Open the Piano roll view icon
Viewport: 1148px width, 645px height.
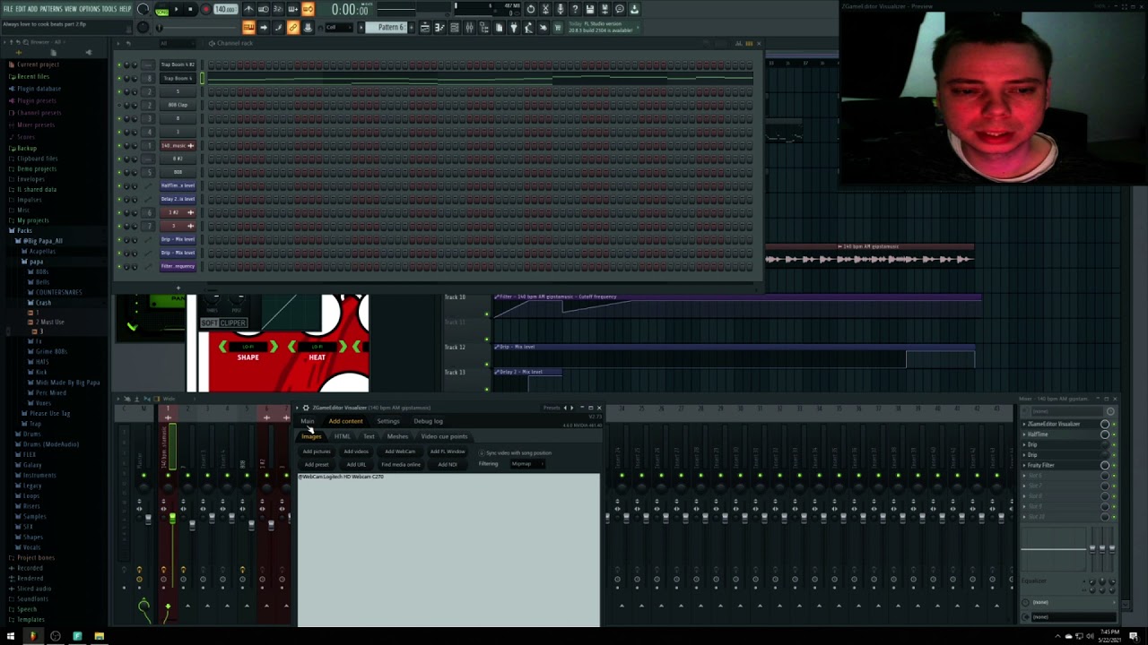tap(439, 28)
